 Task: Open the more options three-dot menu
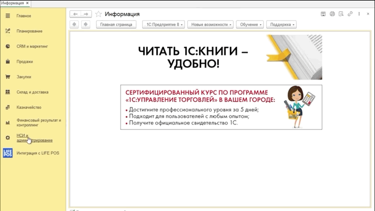(359, 14)
